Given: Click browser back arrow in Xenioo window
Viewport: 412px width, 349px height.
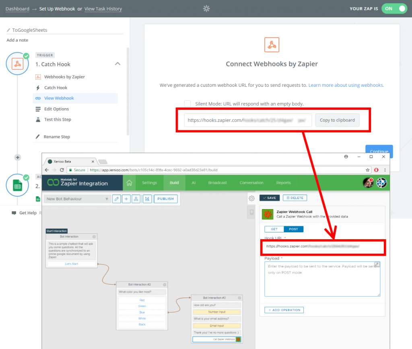Looking at the screenshot, I should click(x=47, y=170).
